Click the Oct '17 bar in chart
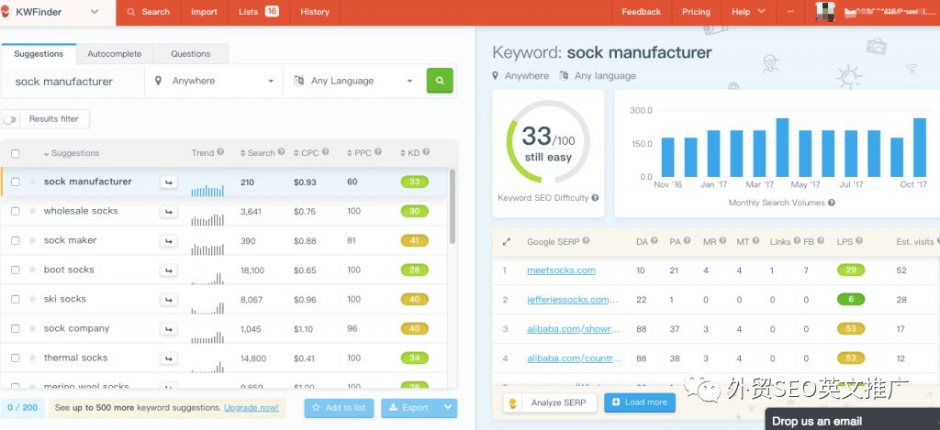Screen dimensions: 940x430 (920, 148)
